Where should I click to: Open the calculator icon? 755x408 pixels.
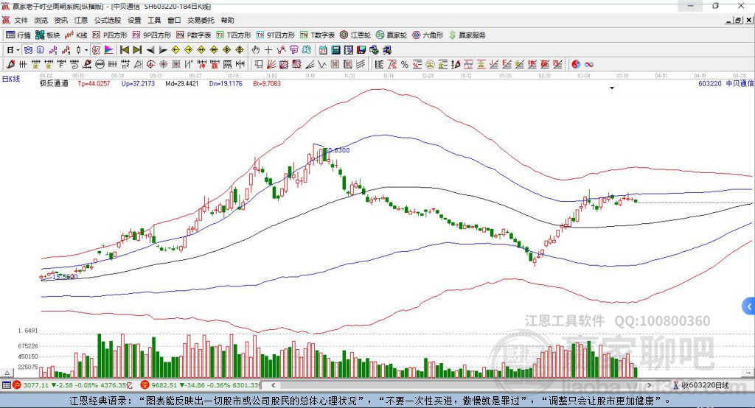click(x=335, y=50)
